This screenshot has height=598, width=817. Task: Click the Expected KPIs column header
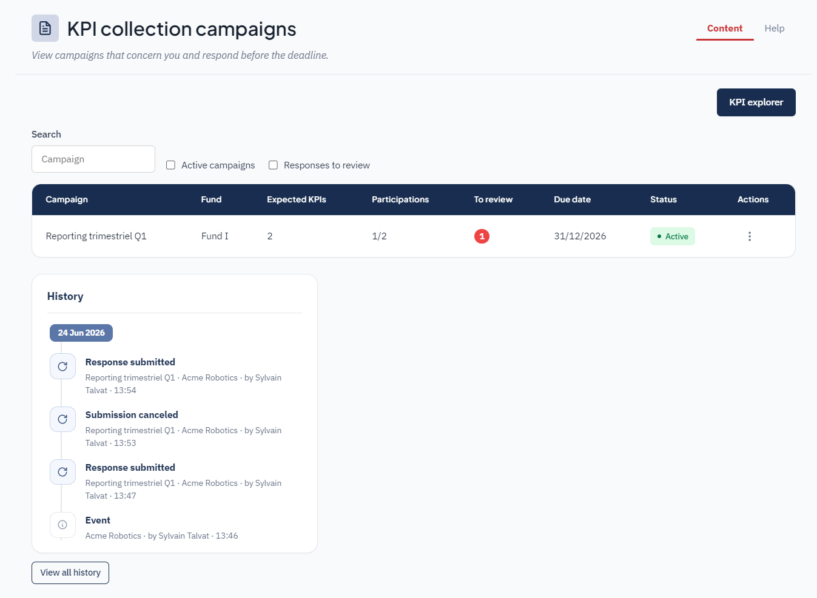point(297,199)
